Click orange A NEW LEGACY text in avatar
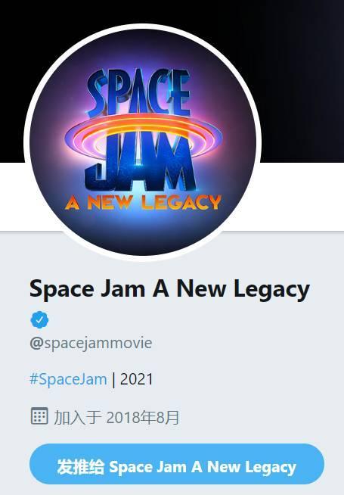This screenshot has height=495, width=344. (x=143, y=202)
